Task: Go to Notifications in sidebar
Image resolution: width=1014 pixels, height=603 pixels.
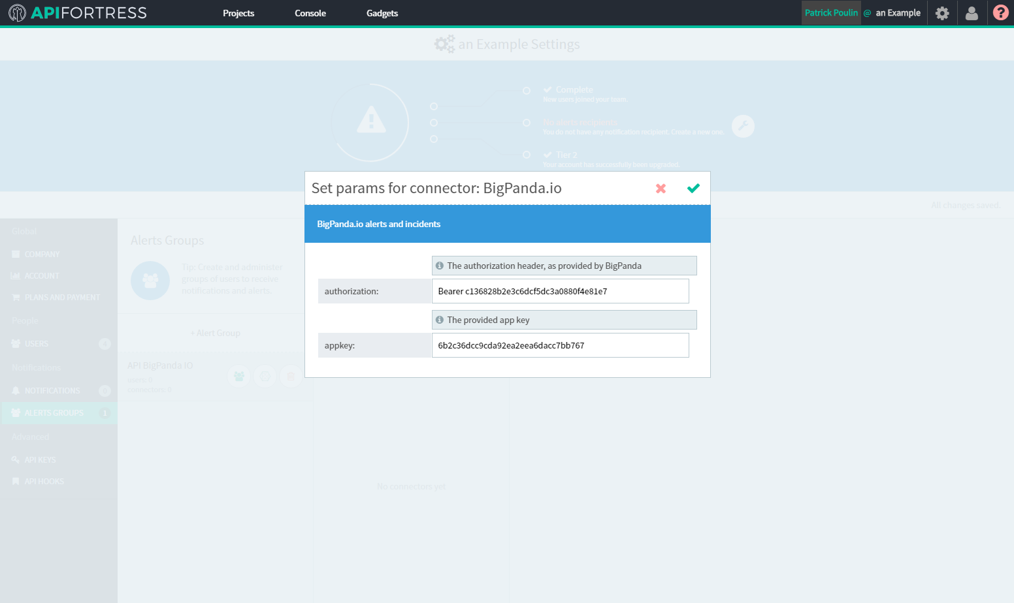Action: tap(52, 391)
